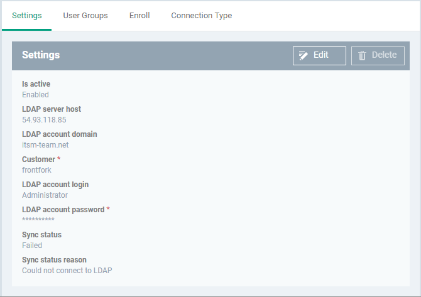Image resolution: width=421 pixels, height=297 pixels.
Task: Click the Failed sync status value
Action: point(32,246)
